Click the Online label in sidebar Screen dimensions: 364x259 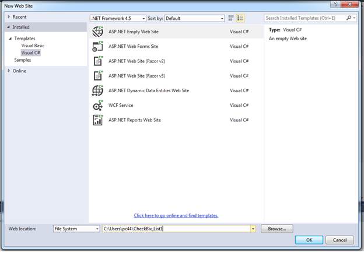pos(19,71)
